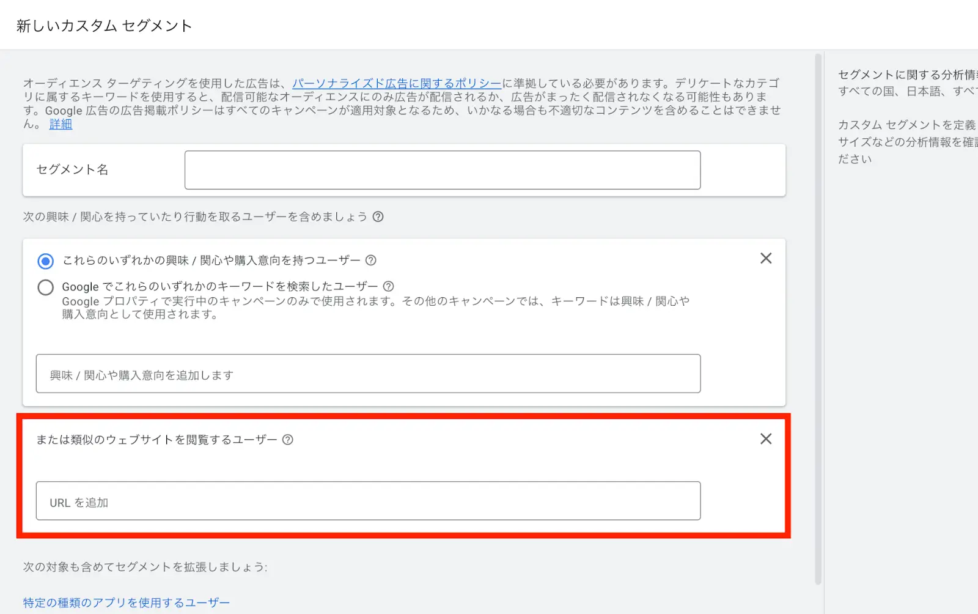Click the セグメントに関する分析情報 panel heading
Screen dimensions: 978x614
point(906,75)
